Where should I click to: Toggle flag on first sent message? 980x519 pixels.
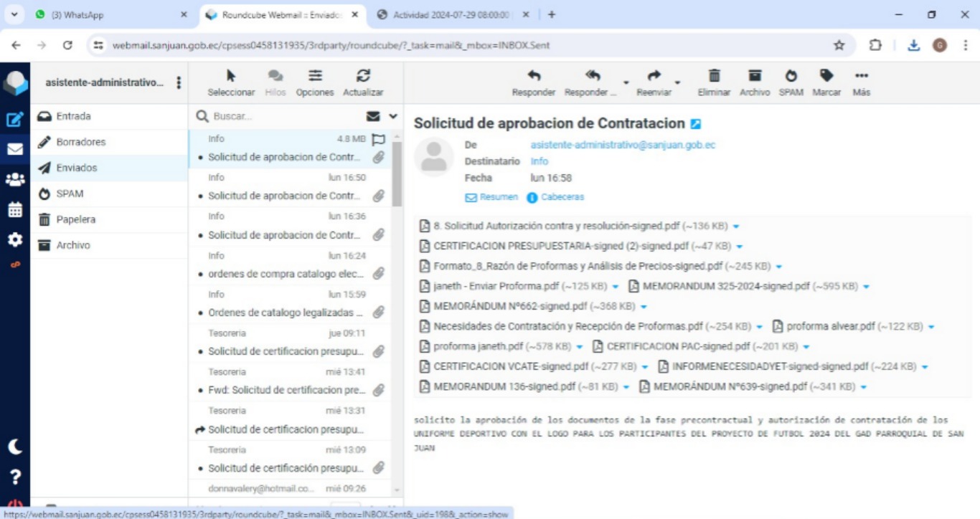coord(379,139)
